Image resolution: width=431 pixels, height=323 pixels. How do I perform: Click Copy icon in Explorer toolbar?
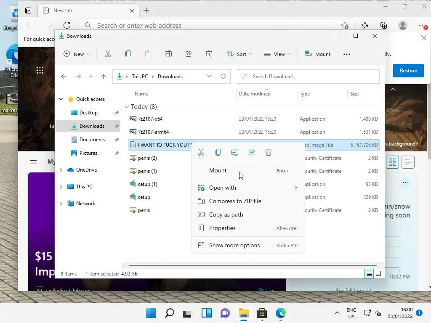coord(128,54)
